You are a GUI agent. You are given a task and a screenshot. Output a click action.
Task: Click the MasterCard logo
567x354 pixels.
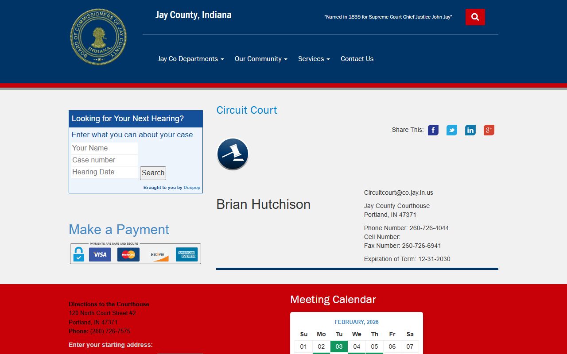tap(128, 254)
